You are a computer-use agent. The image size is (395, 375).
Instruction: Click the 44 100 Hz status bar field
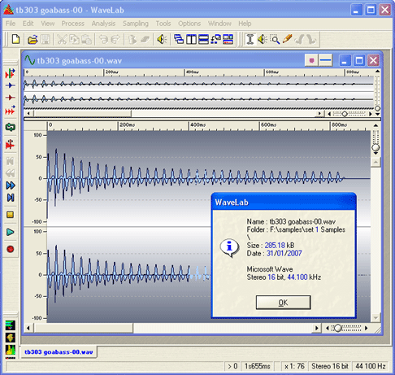[371, 366]
